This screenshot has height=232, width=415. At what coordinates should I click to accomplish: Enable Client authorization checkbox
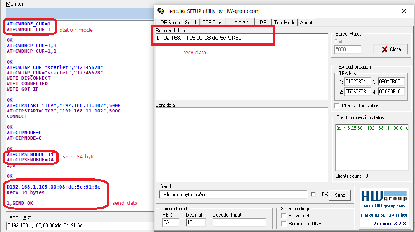tap(337, 106)
